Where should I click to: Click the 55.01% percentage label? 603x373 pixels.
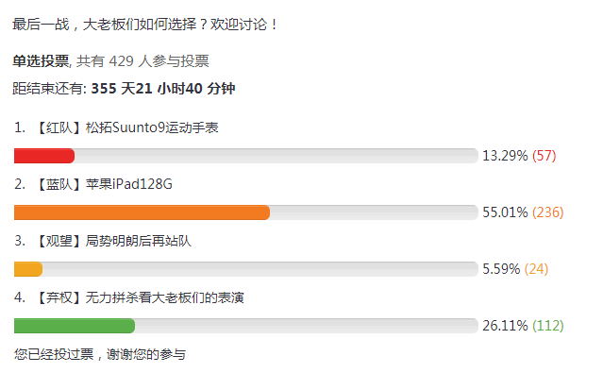point(505,212)
